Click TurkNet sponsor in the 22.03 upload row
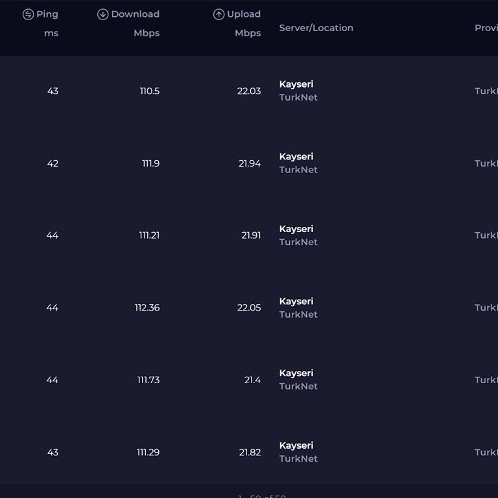 pos(298,98)
